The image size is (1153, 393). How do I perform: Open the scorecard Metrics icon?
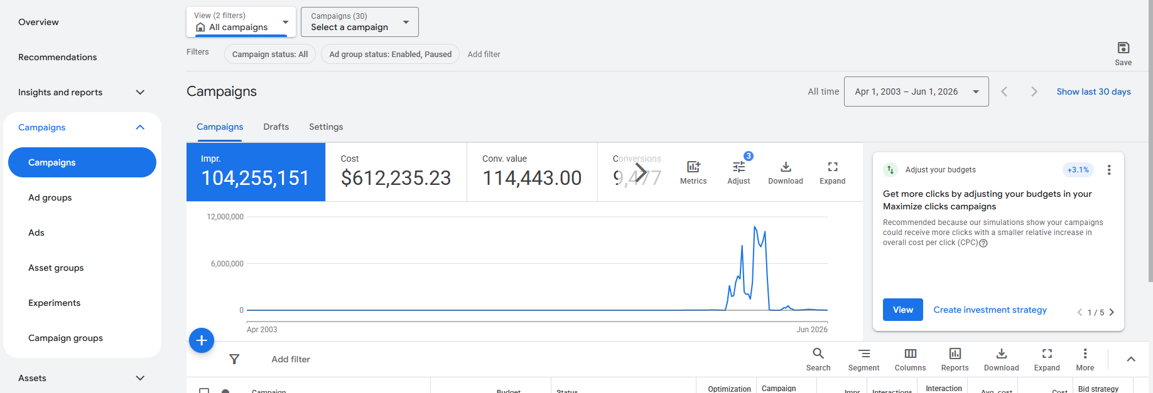tap(693, 167)
